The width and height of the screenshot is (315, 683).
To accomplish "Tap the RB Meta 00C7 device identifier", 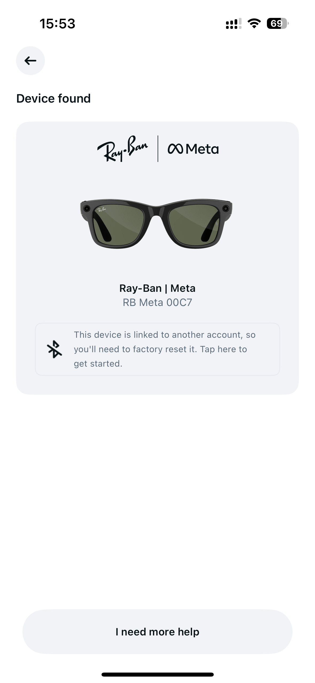I will (x=157, y=302).
